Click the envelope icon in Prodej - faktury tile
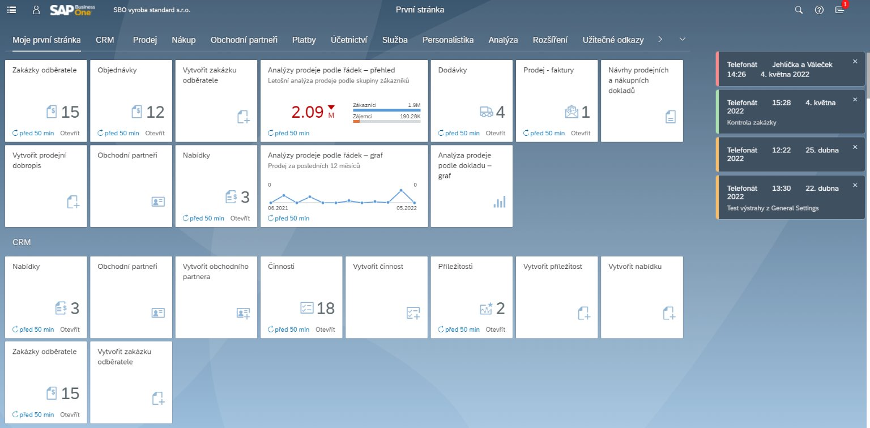Image resolution: width=870 pixels, height=428 pixels. [572, 112]
